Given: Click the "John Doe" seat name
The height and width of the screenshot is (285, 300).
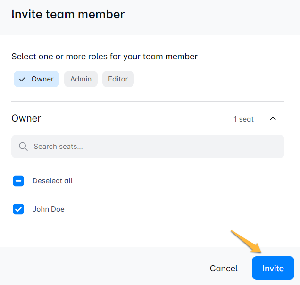Looking at the screenshot, I should click(49, 209).
